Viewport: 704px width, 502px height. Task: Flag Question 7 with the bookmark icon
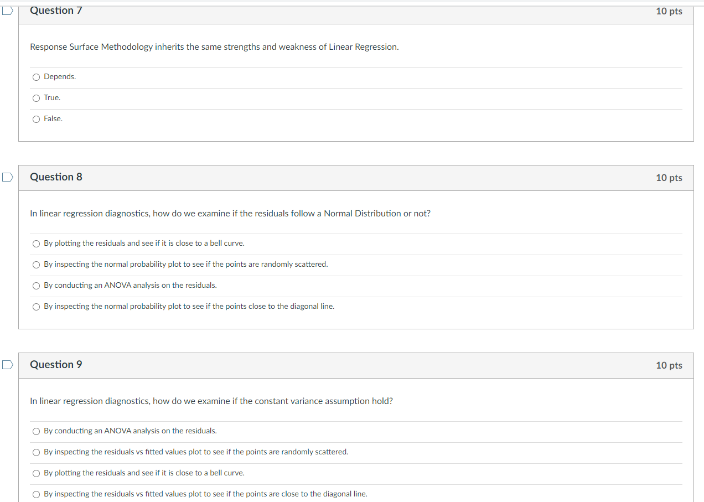tap(7, 11)
